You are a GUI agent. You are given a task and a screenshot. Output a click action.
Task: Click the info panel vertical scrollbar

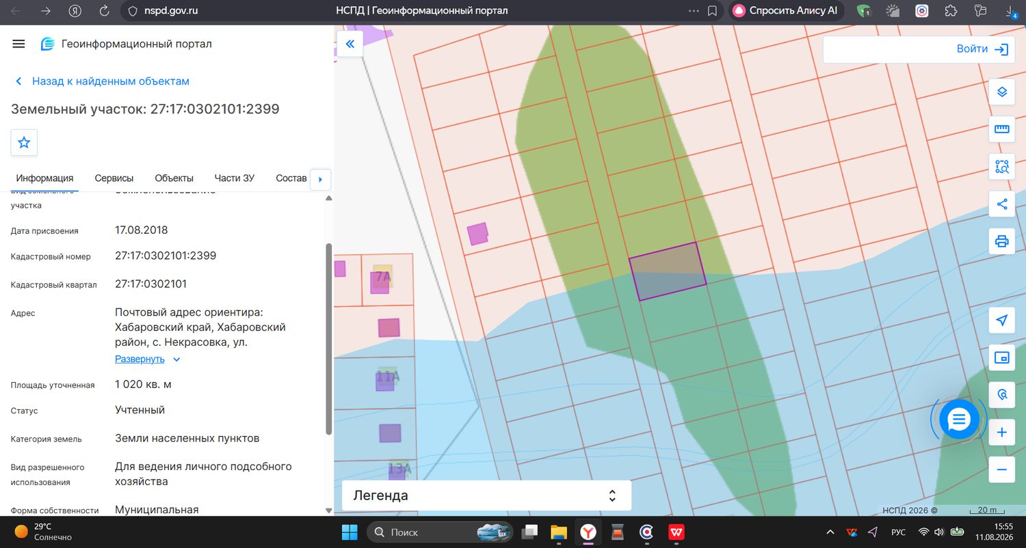tap(329, 338)
